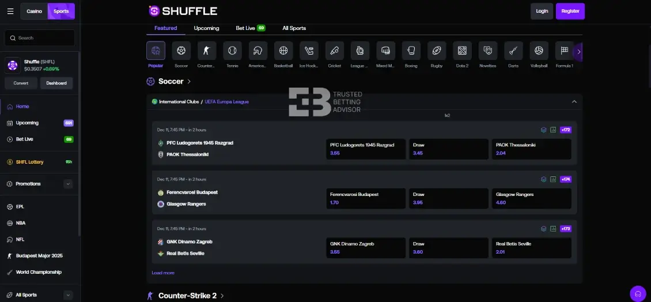
Task: Select the Volleyball sport icon
Action: tap(539, 51)
